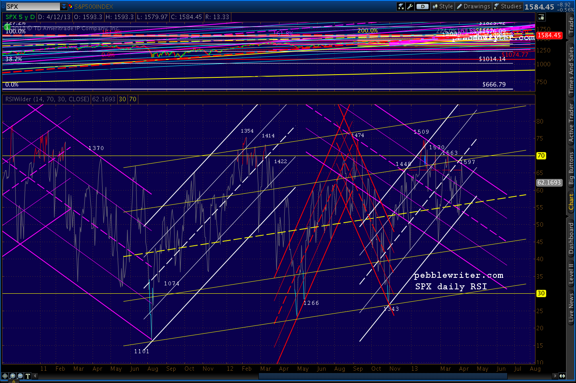Screen dimensions: 576x383
Task: Toggle the Live News side panel
Action: pos(571,307)
